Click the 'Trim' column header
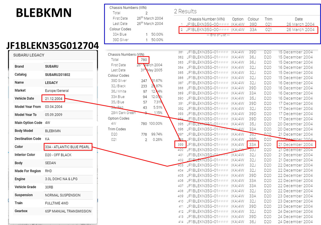 click(x=268, y=19)
